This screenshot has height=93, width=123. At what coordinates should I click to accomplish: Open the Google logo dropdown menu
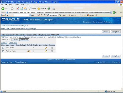tap(8, 15)
